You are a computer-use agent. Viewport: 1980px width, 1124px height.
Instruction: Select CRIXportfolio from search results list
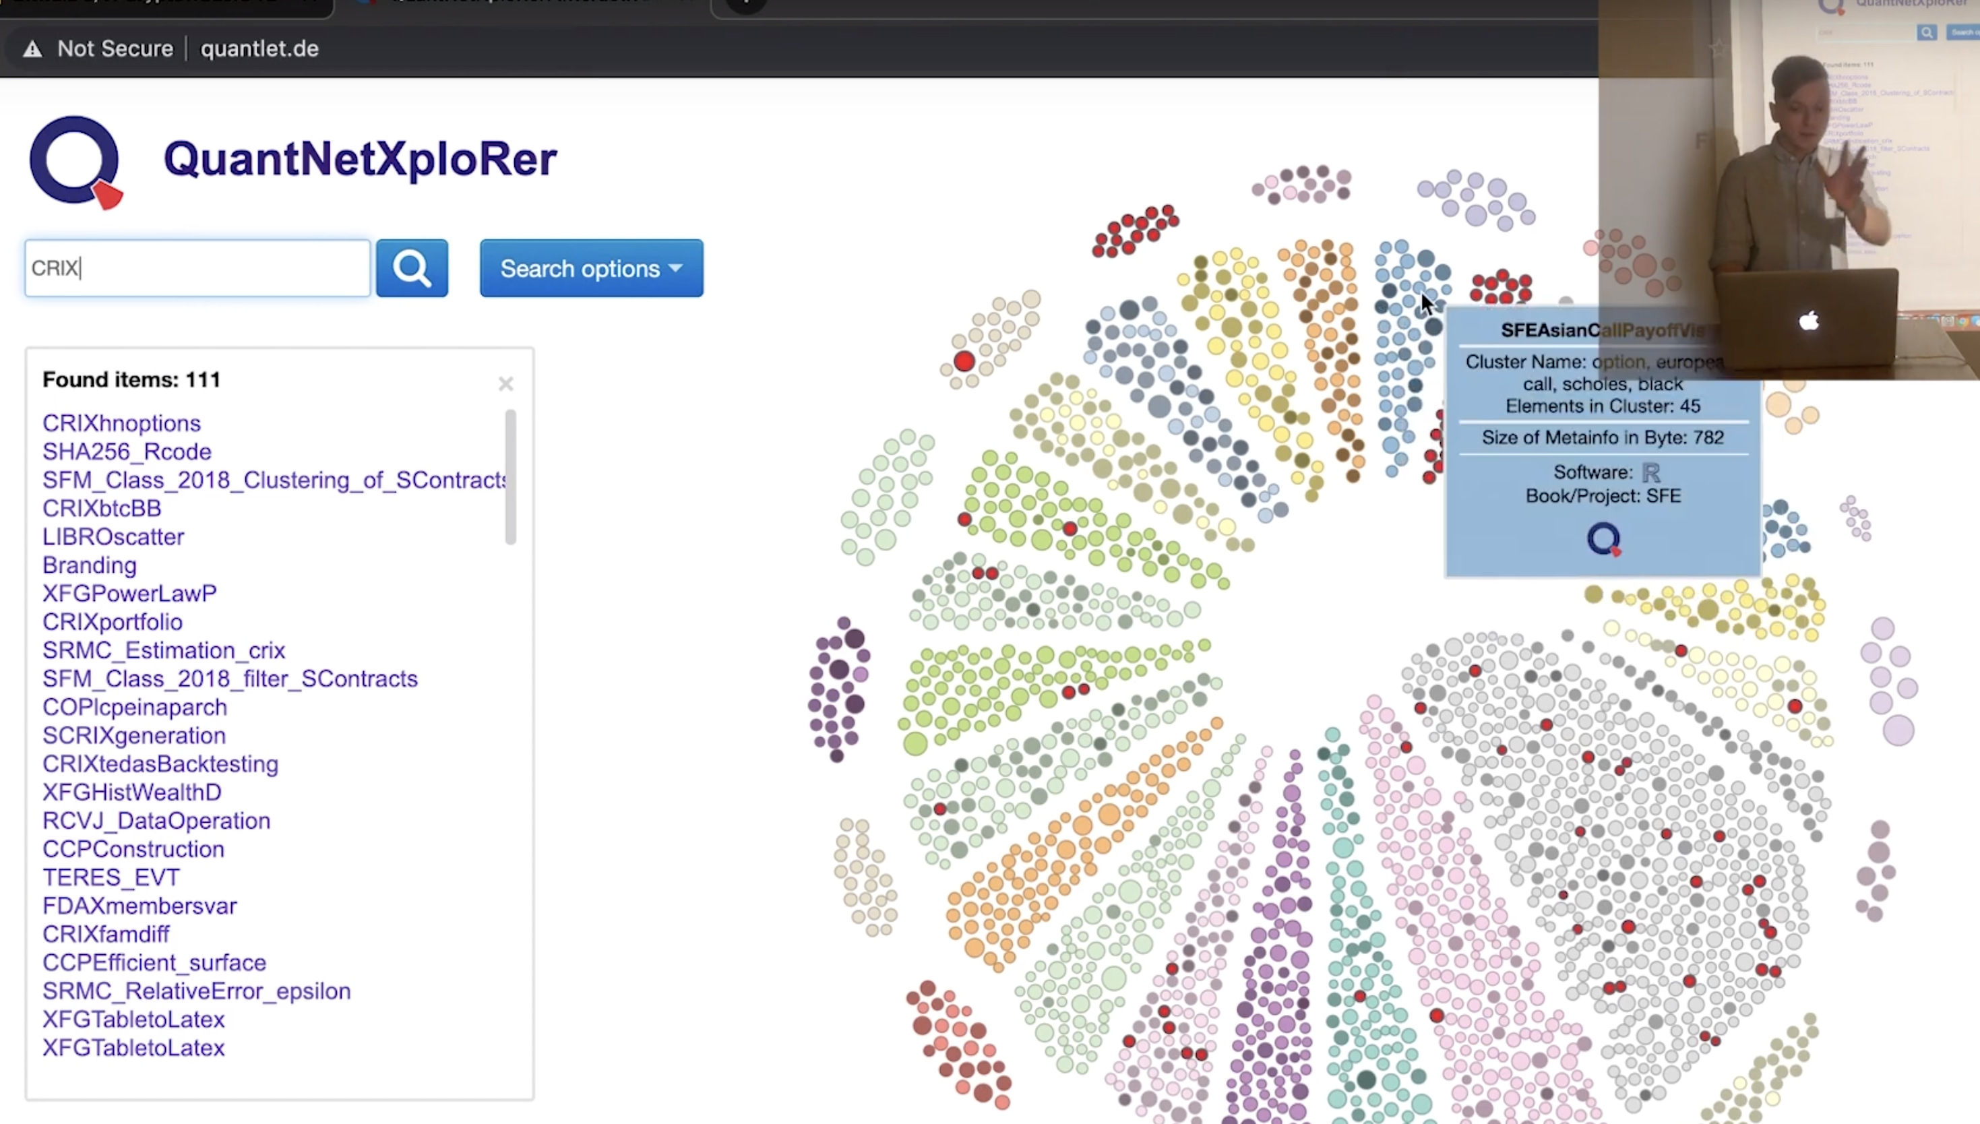click(x=111, y=621)
